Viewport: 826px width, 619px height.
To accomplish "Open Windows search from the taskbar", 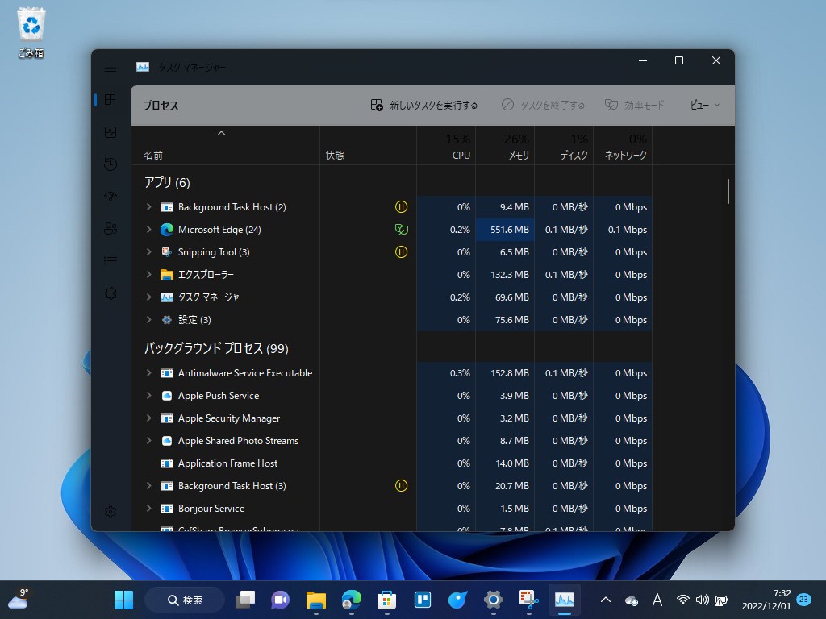I will 185,600.
